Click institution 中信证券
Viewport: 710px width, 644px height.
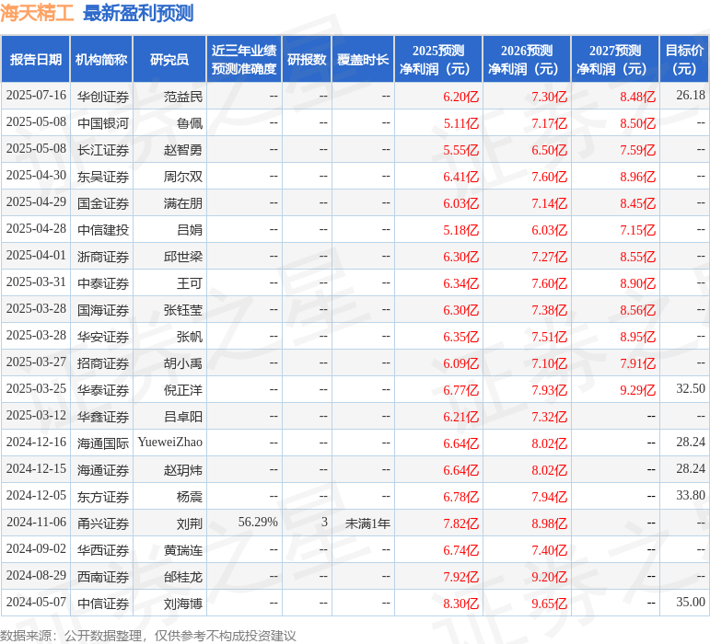pyautogui.click(x=103, y=604)
